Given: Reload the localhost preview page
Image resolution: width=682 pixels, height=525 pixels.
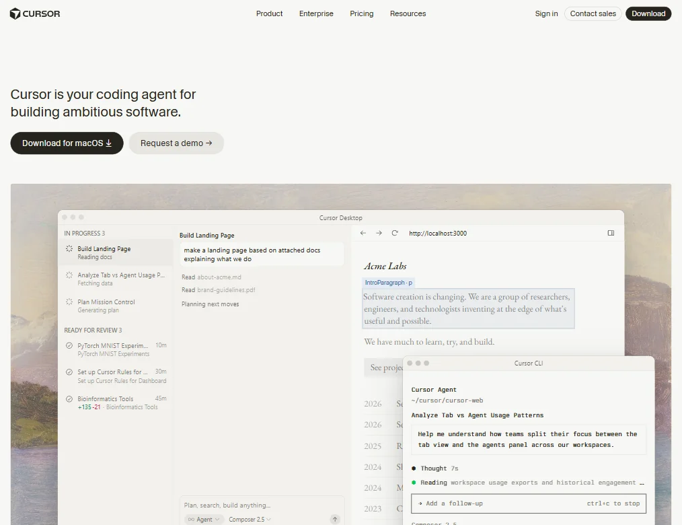Looking at the screenshot, I should (395, 234).
